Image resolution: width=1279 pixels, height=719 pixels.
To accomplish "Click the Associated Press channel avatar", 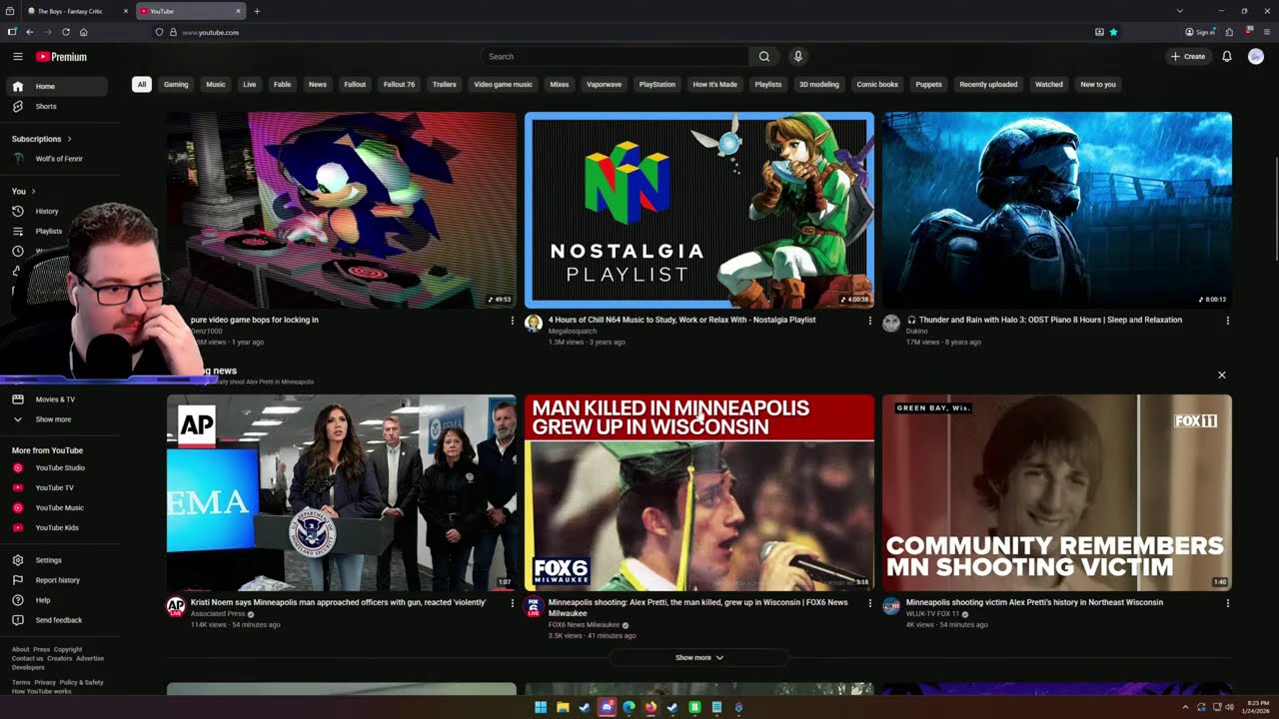I will click(176, 606).
